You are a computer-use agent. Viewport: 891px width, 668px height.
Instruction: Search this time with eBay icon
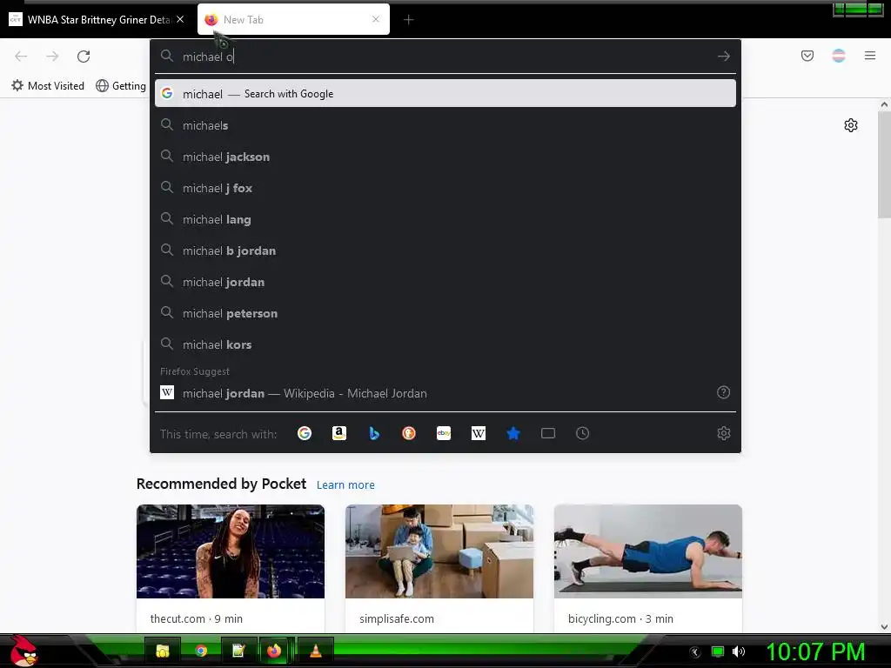click(x=444, y=433)
